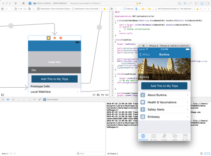The height and width of the screenshot is (156, 211).
Task: Toggle breakpoints activation icon in debug bar
Action: click(x=8, y=100)
